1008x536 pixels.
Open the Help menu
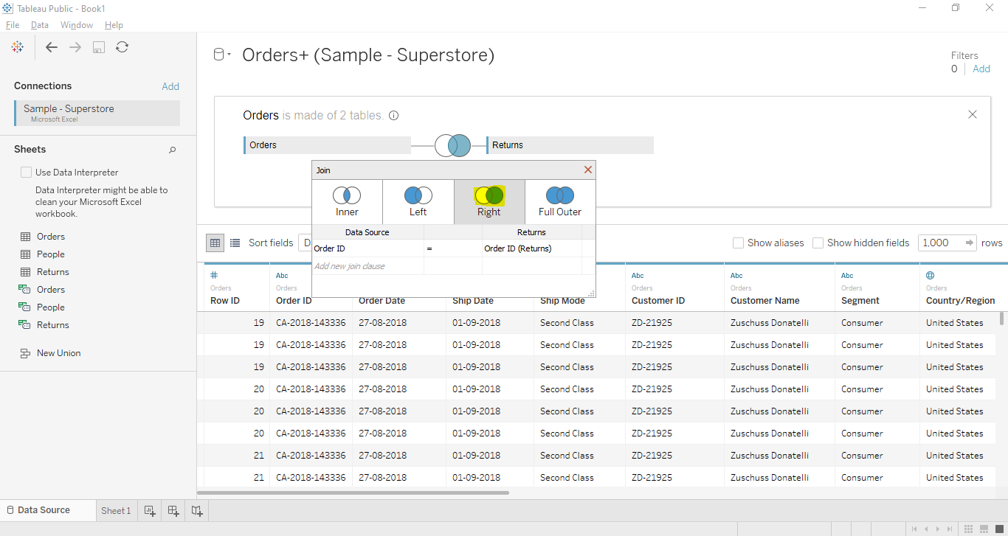(114, 25)
